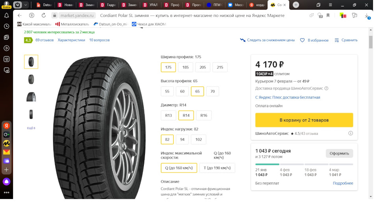
Task: Click the heart icon for В избранное
Action: click(x=302, y=40)
